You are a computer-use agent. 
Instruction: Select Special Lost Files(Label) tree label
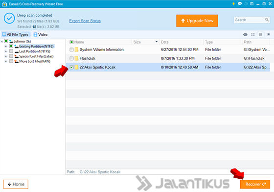click(x=36, y=56)
